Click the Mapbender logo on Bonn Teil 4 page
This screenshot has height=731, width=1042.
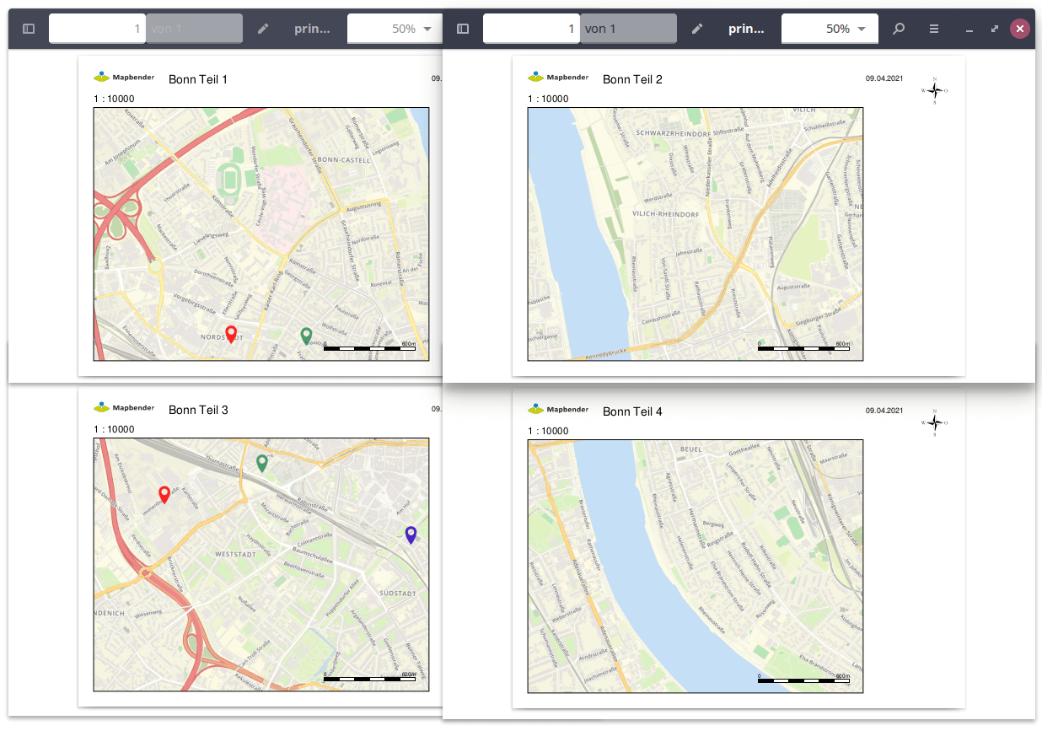558,409
